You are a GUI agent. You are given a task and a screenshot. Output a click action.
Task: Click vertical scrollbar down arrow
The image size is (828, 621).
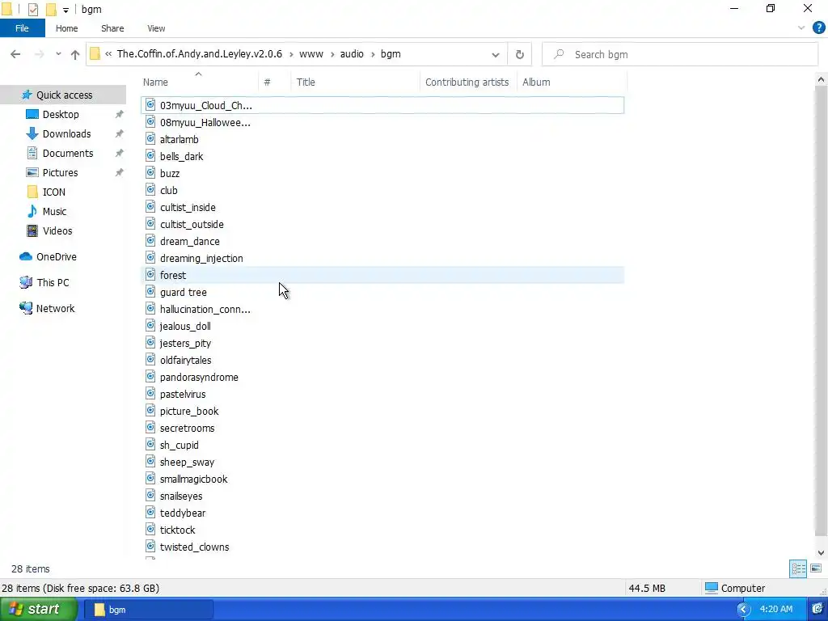(x=821, y=553)
